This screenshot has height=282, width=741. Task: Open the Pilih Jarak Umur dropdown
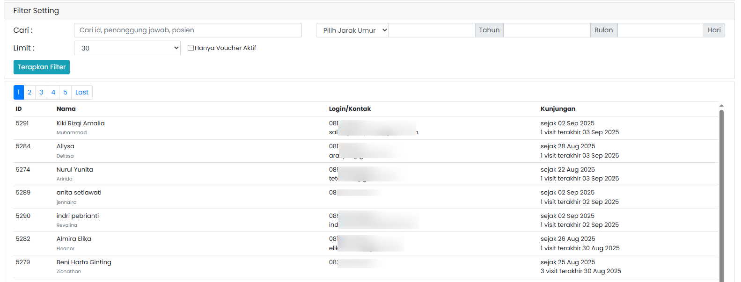352,30
